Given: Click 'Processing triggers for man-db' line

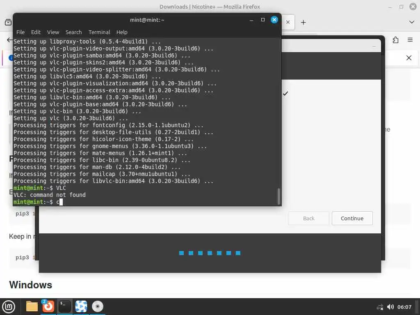Looking at the screenshot, I should click(x=97, y=167).
